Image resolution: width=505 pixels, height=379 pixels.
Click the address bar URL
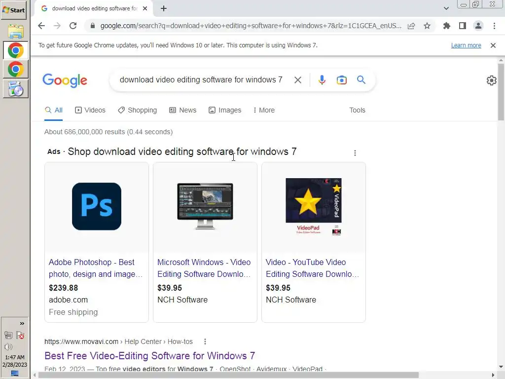pyautogui.click(x=251, y=26)
